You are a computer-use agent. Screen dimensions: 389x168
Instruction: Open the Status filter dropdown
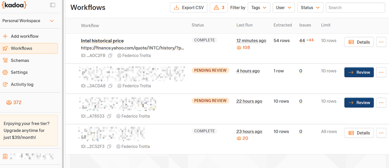(x=310, y=7)
